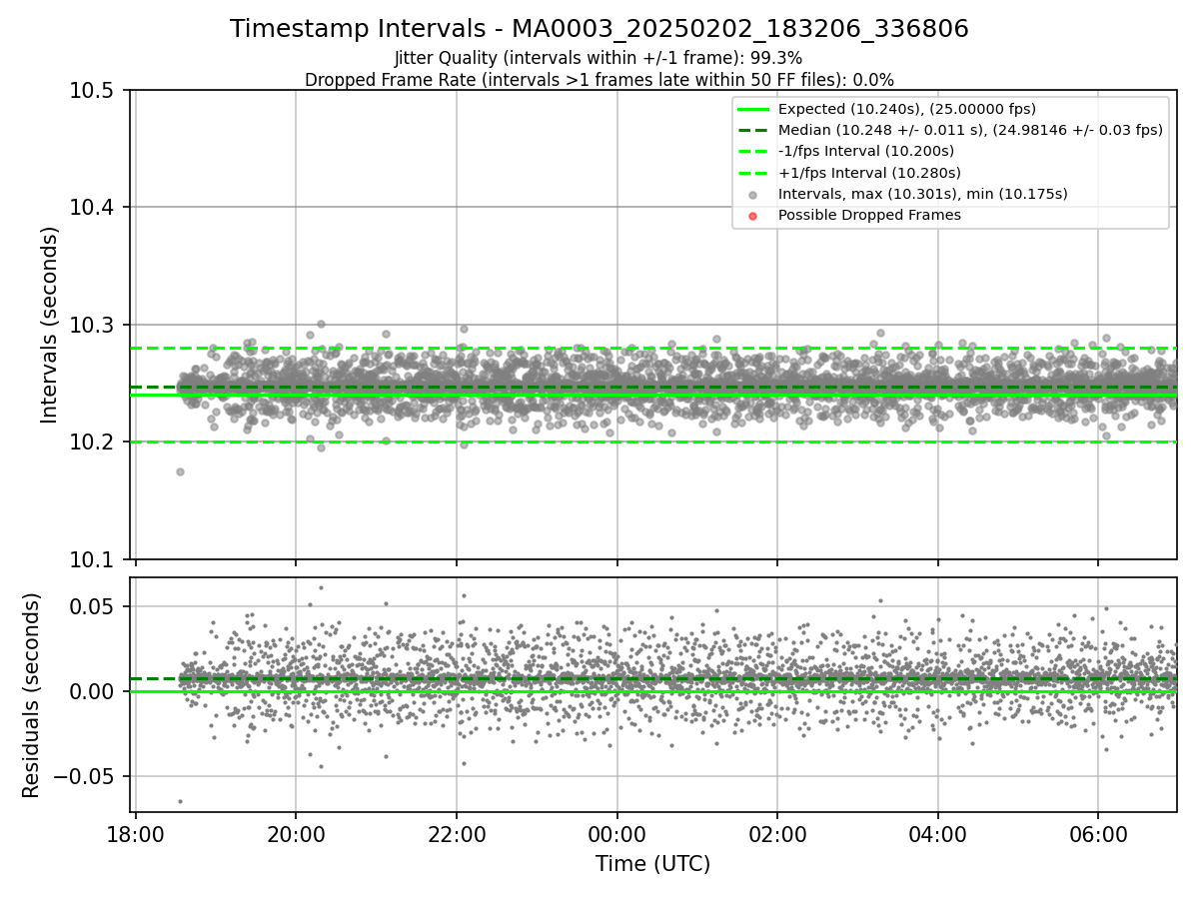Screen dimensions: 1199x899
Task: Click the 10.4 y-axis tick label
Action: click(93, 208)
